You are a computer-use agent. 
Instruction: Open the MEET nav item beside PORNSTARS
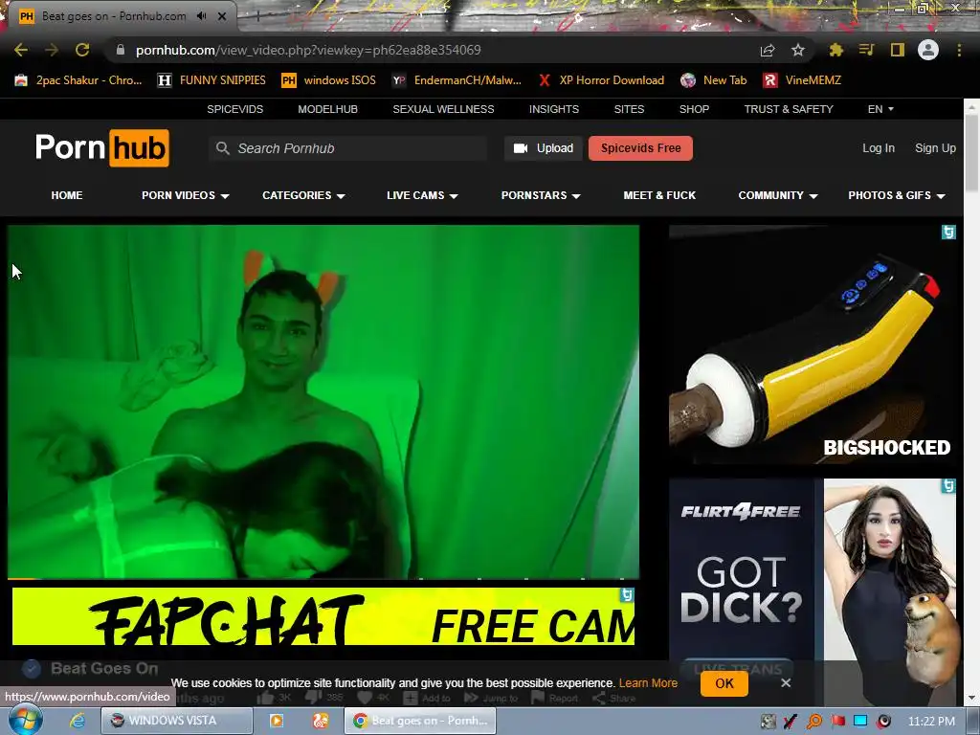[x=659, y=195]
